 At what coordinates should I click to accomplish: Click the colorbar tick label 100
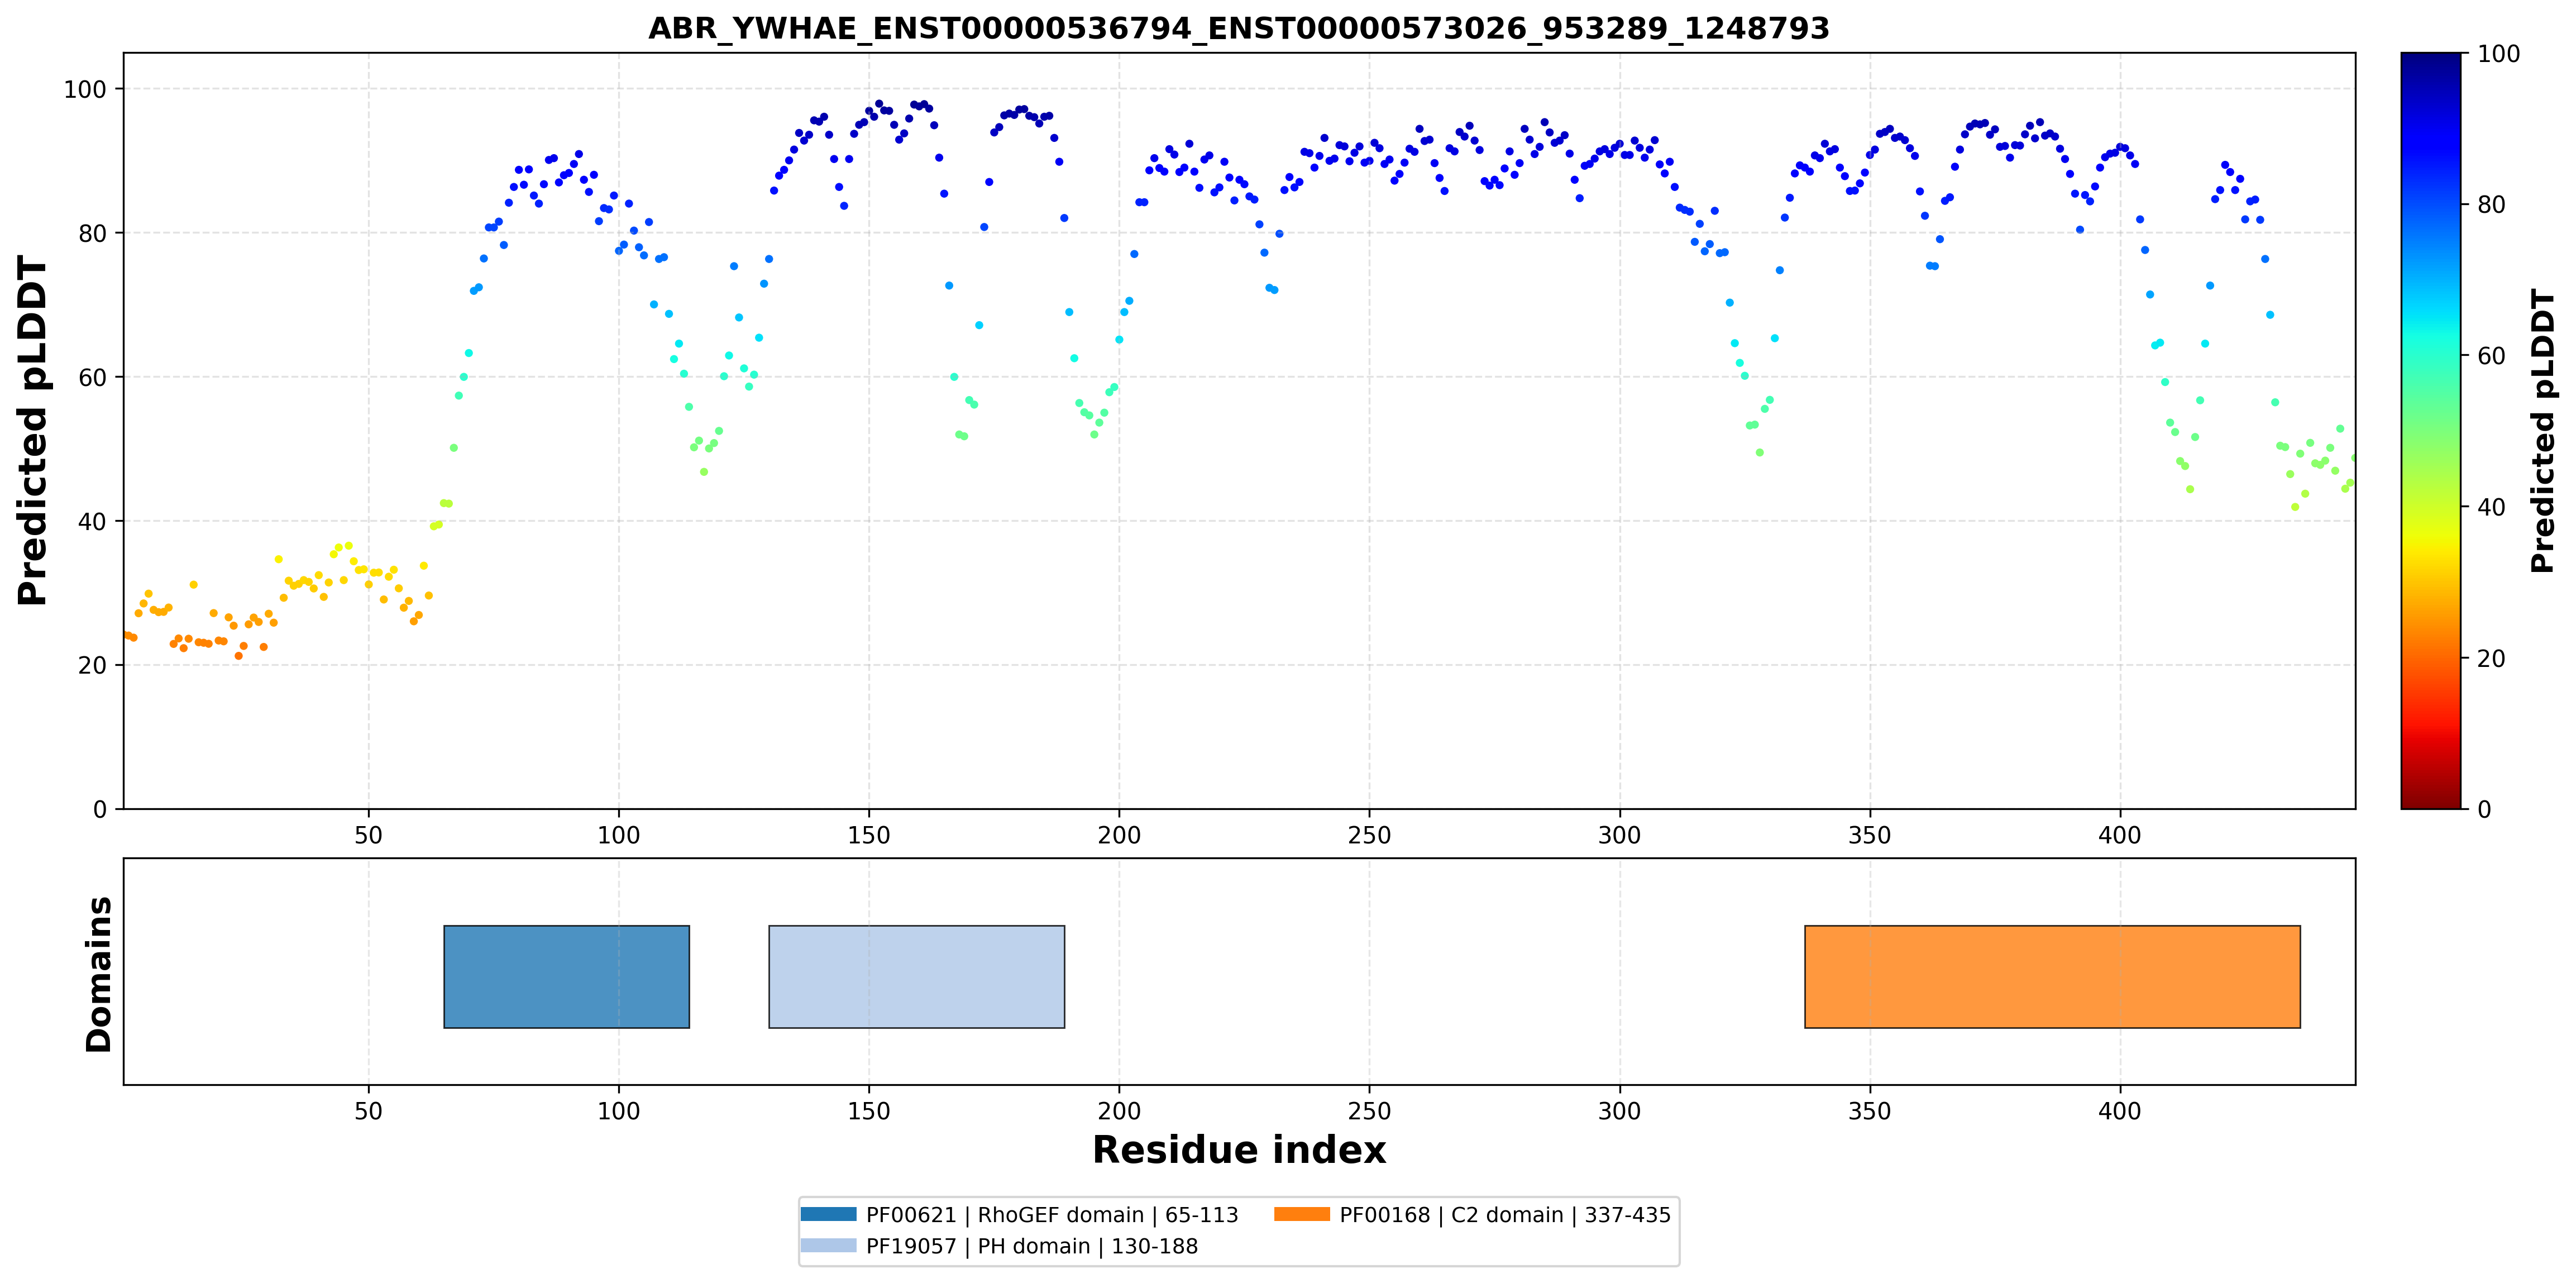pyautogui.click(x=2498, y=54)
